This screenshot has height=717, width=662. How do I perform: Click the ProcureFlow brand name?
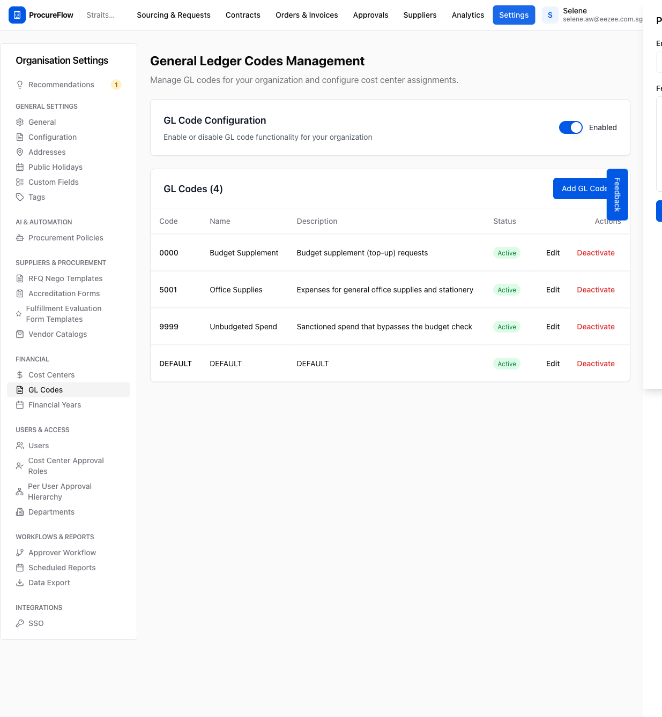tap(51, 15)
